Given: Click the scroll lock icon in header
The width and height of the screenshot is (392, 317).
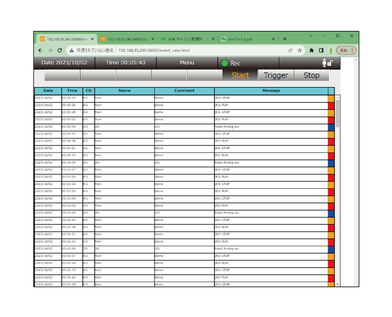Looking at the screenshot, I should pyautogui.click(x=327, y=63).
